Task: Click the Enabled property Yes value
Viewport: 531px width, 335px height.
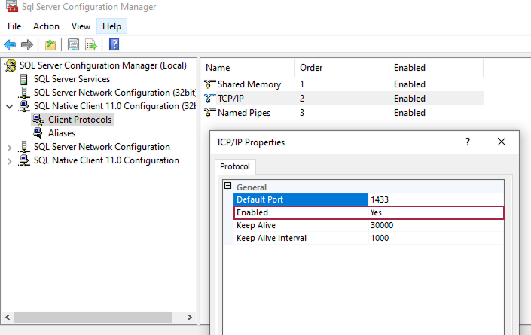Action: pyautogui.click(x=435, y=212)
